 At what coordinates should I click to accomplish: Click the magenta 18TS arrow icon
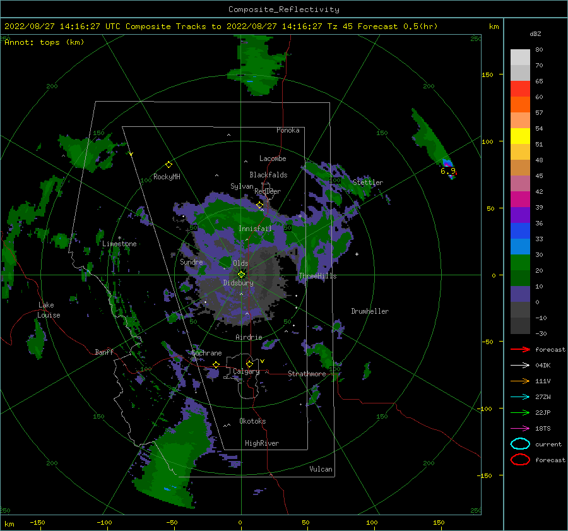(520, 429)
